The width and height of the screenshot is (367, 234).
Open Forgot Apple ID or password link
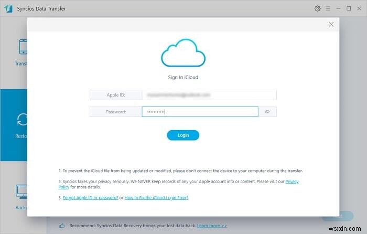[90, 198]
